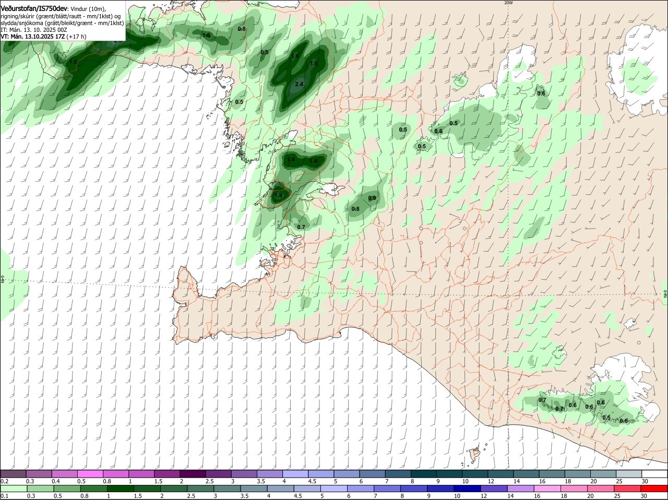This screenshot has height=500, width=668.
Task: Click the 'slydda/snjókoma' legend description line
Action: [62, 23]
